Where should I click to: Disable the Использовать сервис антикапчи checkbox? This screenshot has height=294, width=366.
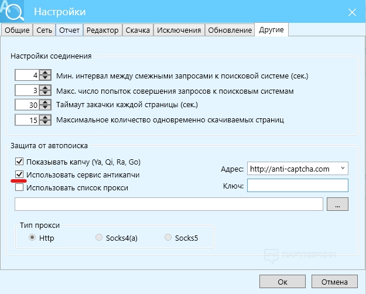[x=20, y=175]
